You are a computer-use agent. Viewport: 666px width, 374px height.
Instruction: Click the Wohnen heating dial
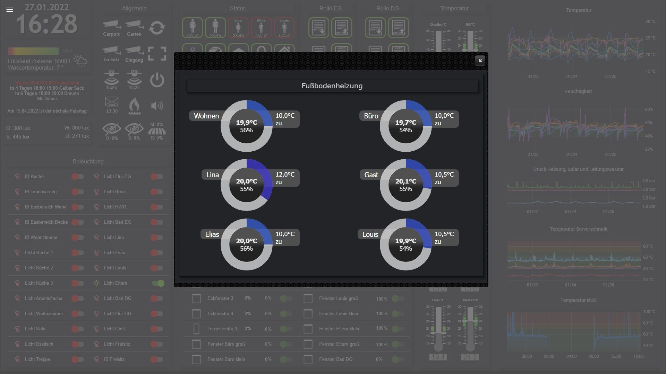[x=247, y=126]
